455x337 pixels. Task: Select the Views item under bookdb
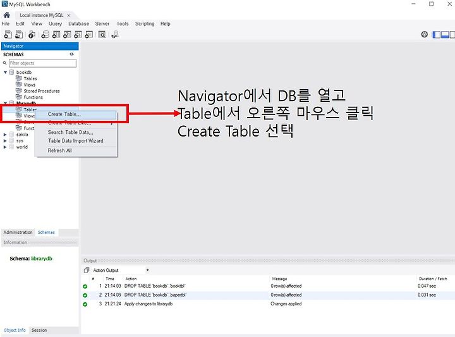click(x=30, y=85)
